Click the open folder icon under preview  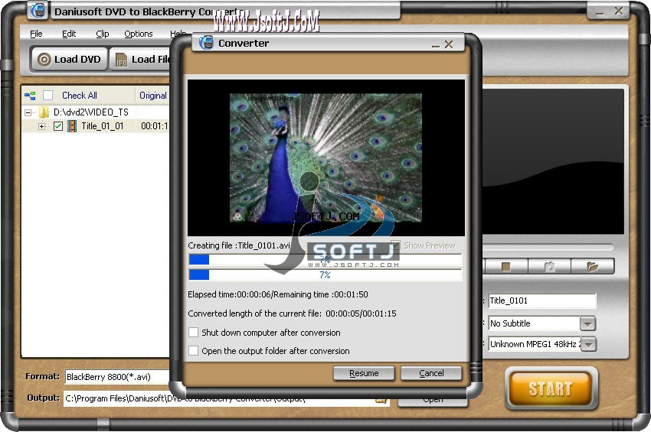point(593,266)
